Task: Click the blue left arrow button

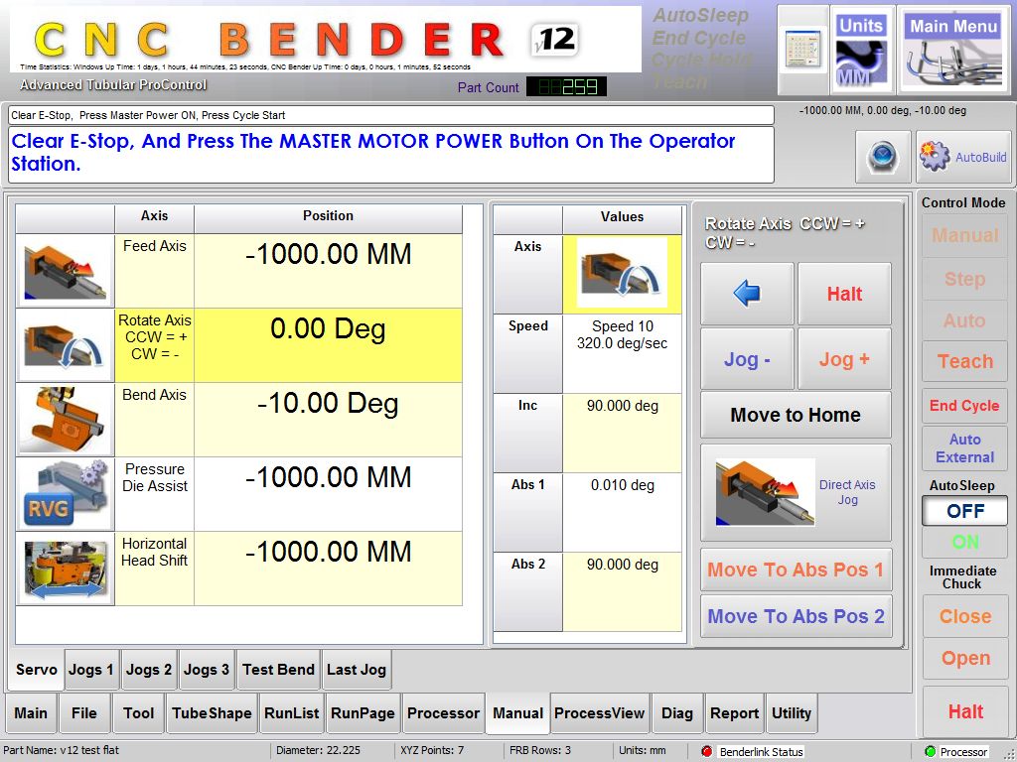Action: click(747, 294)
